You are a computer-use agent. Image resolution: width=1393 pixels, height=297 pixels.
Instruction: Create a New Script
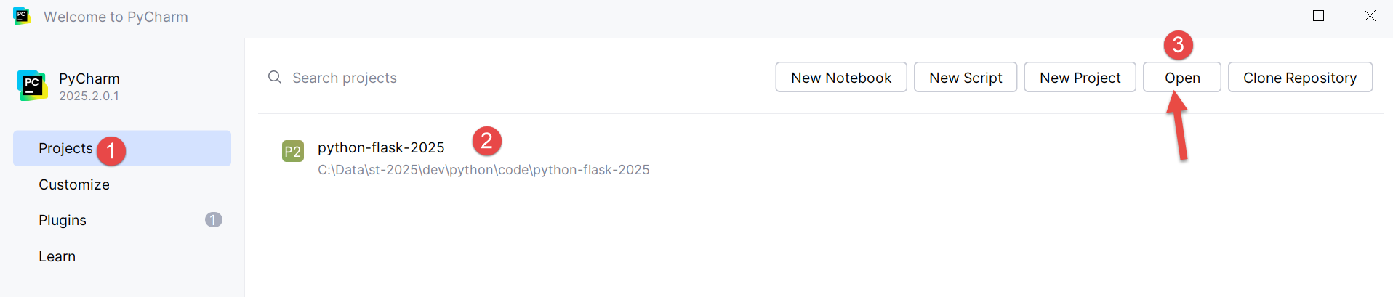pyautogui.click(x=965, y=77)
